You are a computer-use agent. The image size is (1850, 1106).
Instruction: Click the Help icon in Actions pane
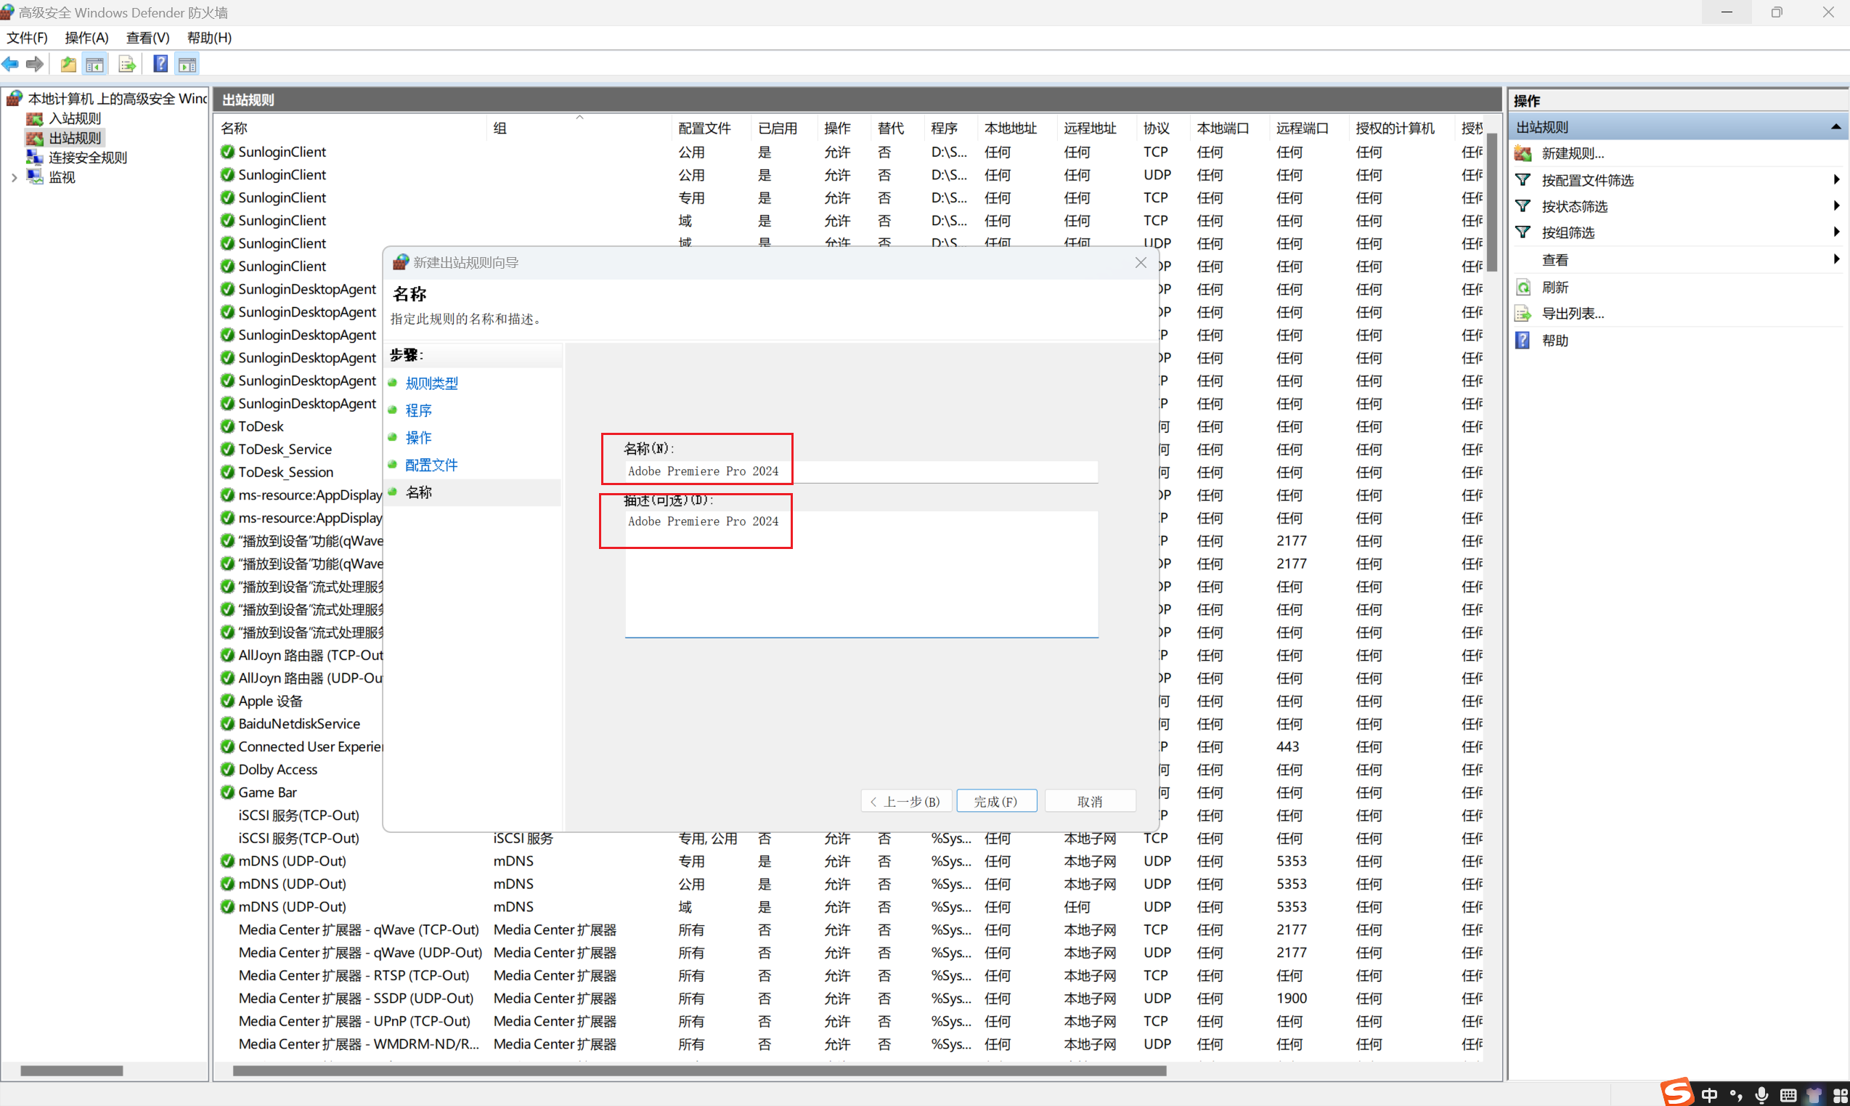1523,340
